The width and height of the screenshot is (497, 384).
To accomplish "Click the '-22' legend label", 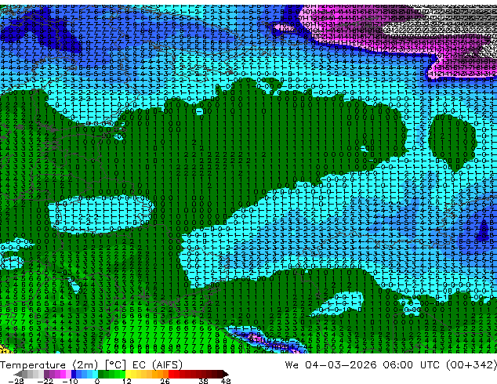I will [45, 381].
